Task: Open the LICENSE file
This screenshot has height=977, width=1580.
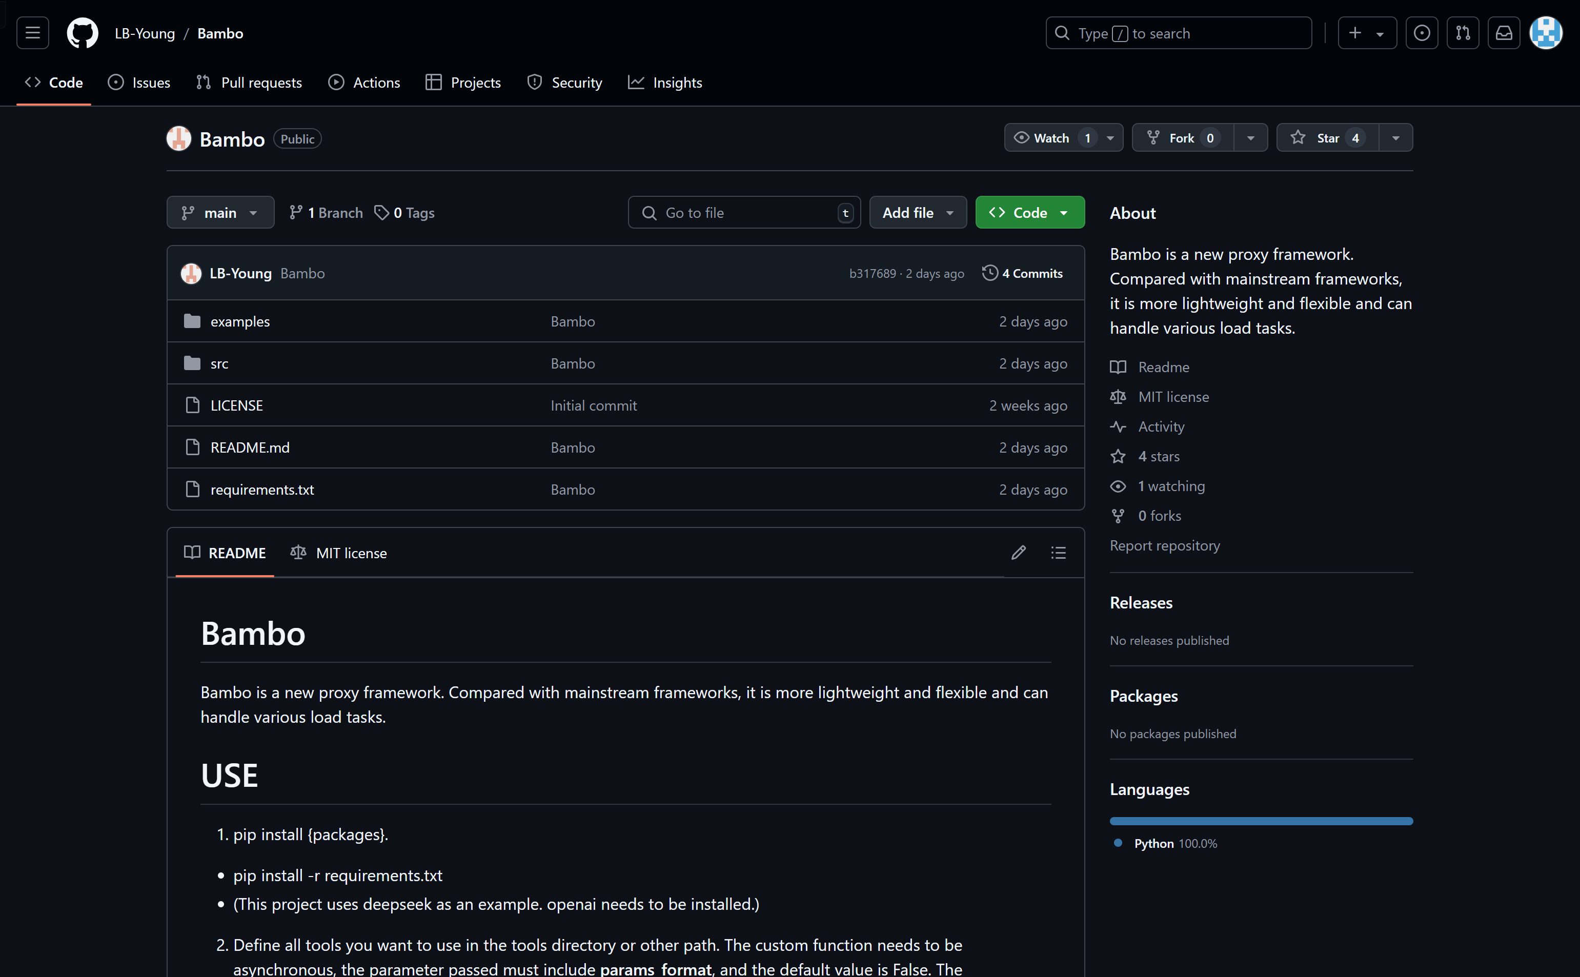Action: [236, 405]
